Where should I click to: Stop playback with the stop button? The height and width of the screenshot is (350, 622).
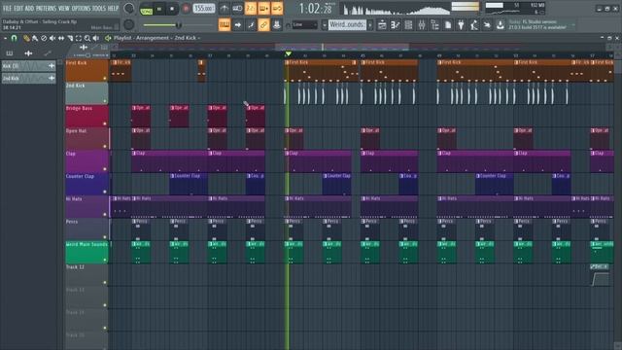tap(172, 9)
